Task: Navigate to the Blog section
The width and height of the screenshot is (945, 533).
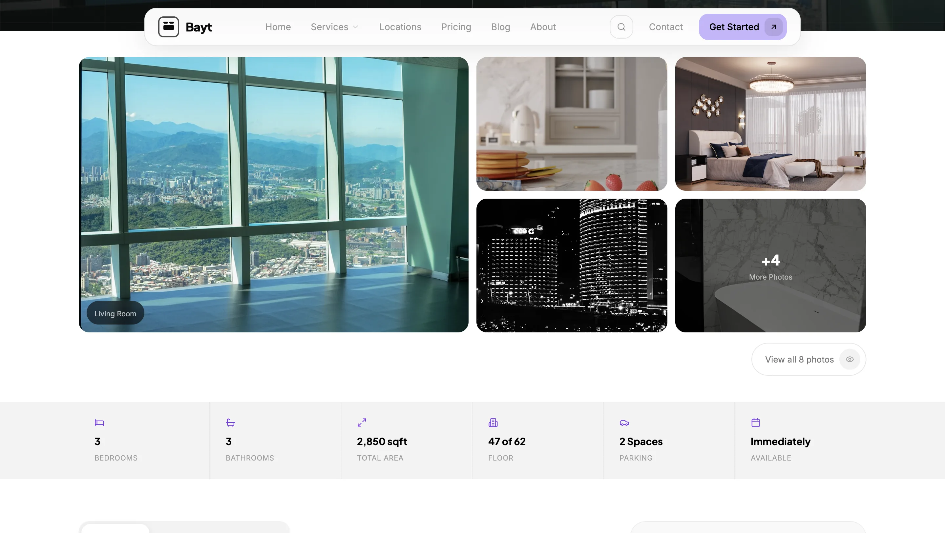Action: (500, 27)
